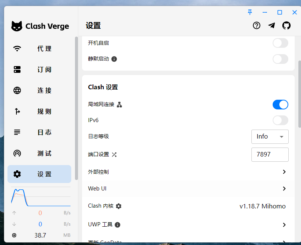Go to 日志 in sidebar
Image resolution: width=301 pixels, height=245 pixels.
(x=40, y=132)
